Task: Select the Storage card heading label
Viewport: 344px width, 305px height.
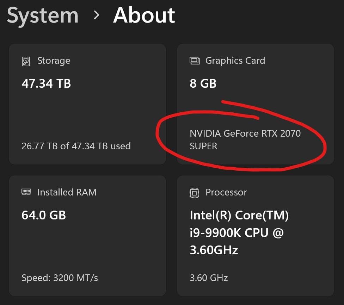Action: coord(54,61)
